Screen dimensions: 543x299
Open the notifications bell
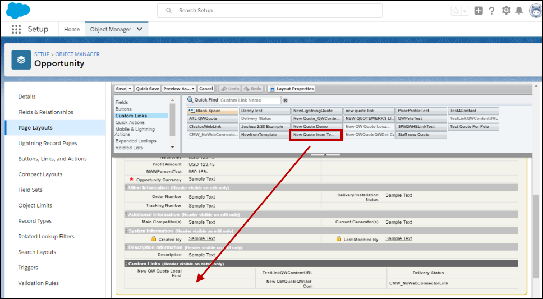pos(519,11)
